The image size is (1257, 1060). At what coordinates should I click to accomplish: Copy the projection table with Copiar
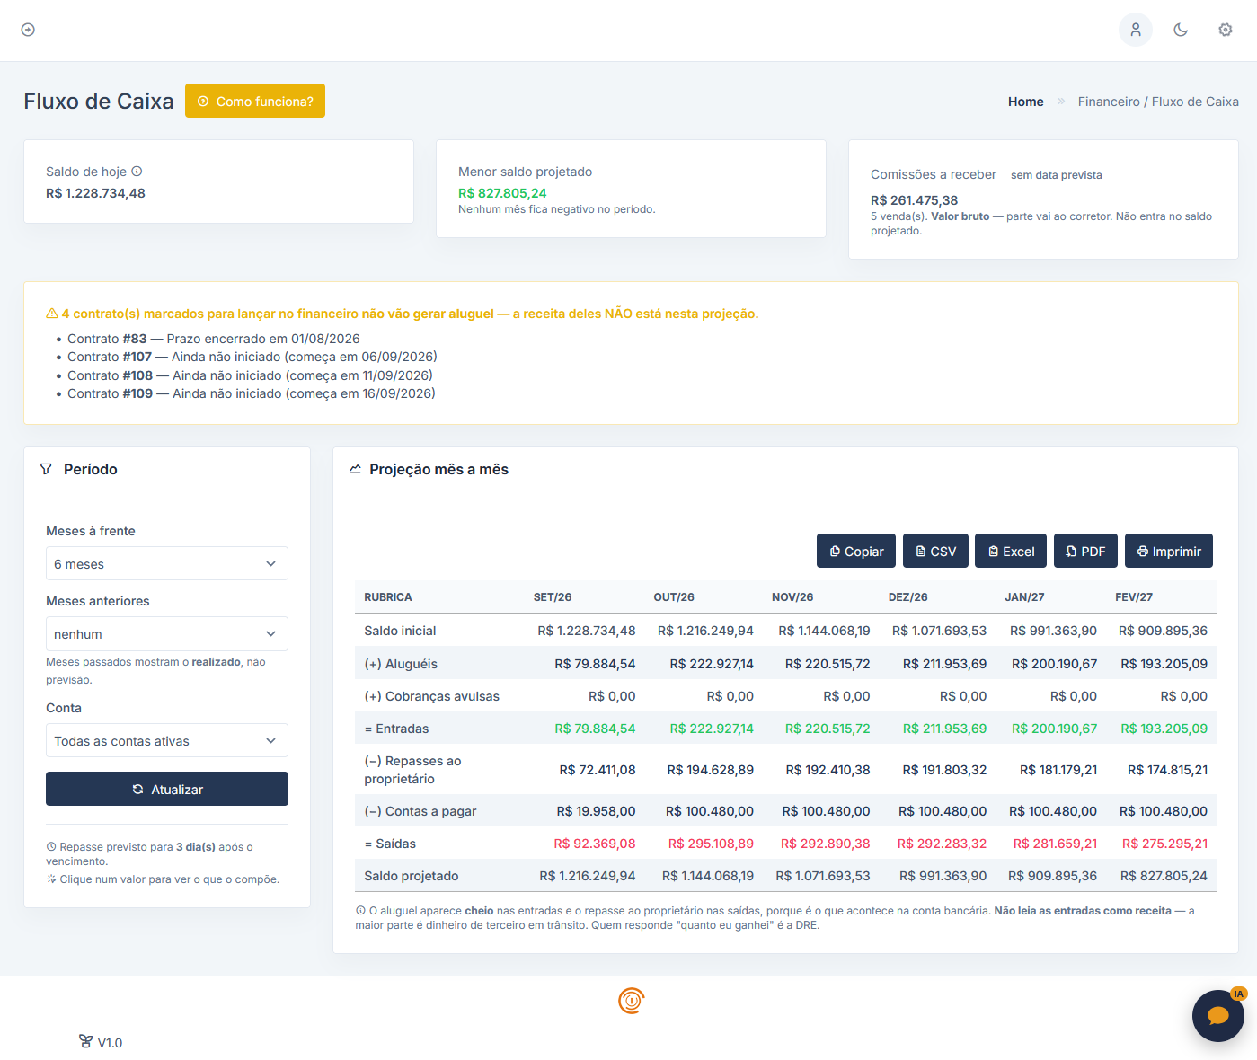[856, 551]
